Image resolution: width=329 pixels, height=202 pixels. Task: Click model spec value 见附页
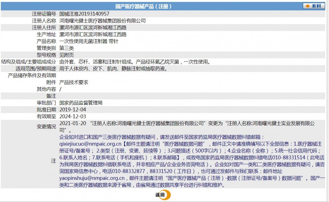(x=67, y=55)
